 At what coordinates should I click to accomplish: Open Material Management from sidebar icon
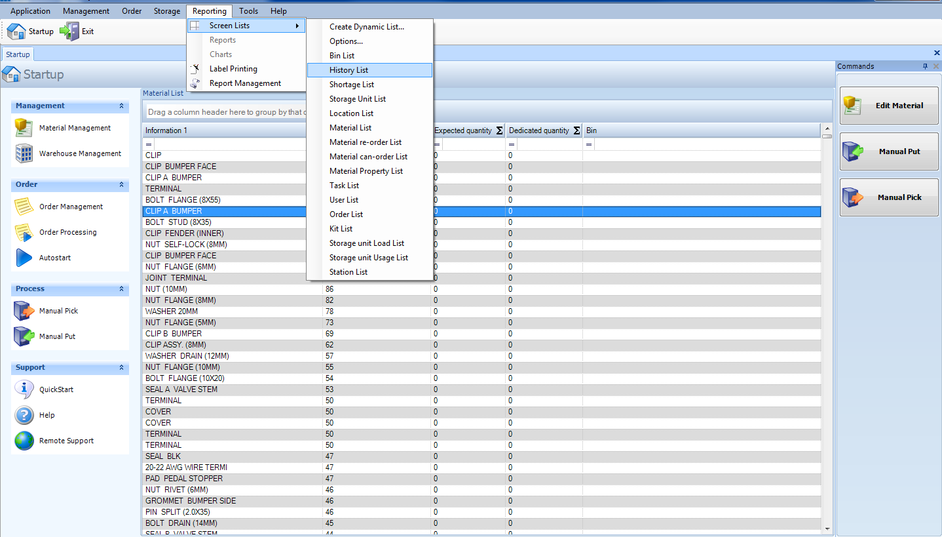point(24,128)
